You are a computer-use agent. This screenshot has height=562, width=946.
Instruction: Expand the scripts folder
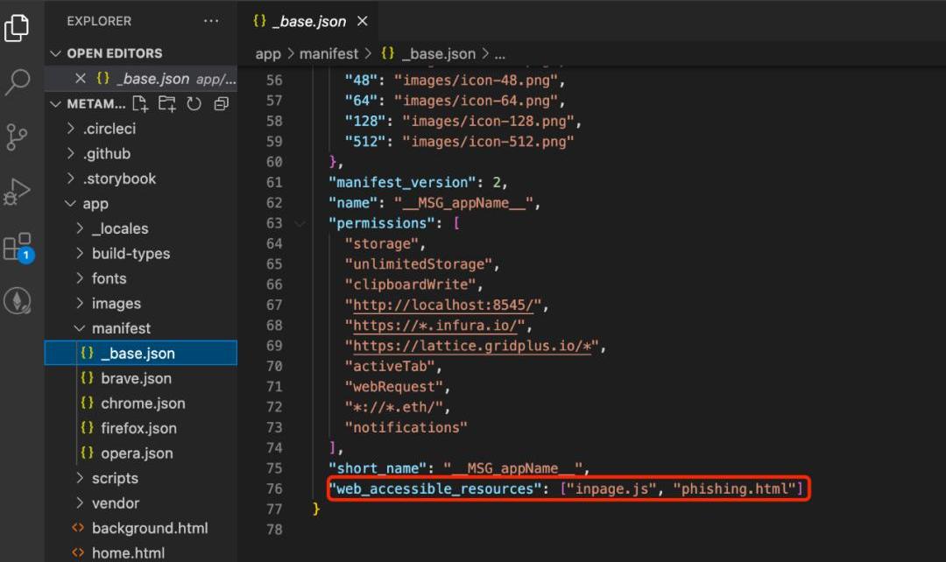coord(80,478)
